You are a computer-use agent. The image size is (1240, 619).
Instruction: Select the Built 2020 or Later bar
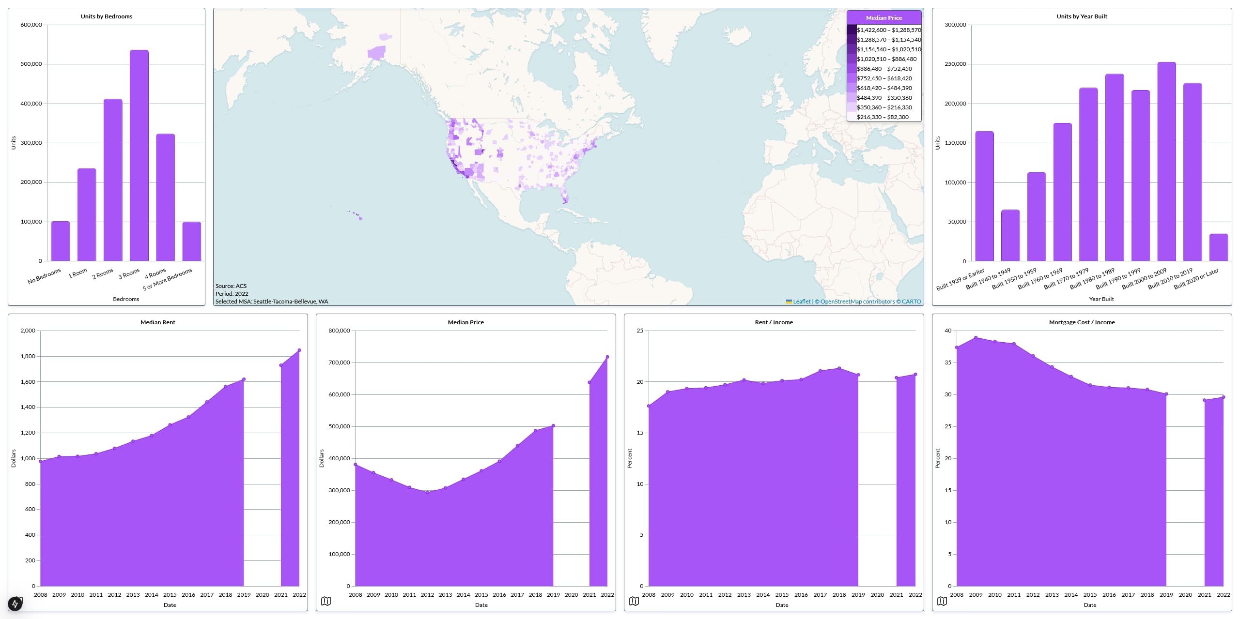point(1219,247)
